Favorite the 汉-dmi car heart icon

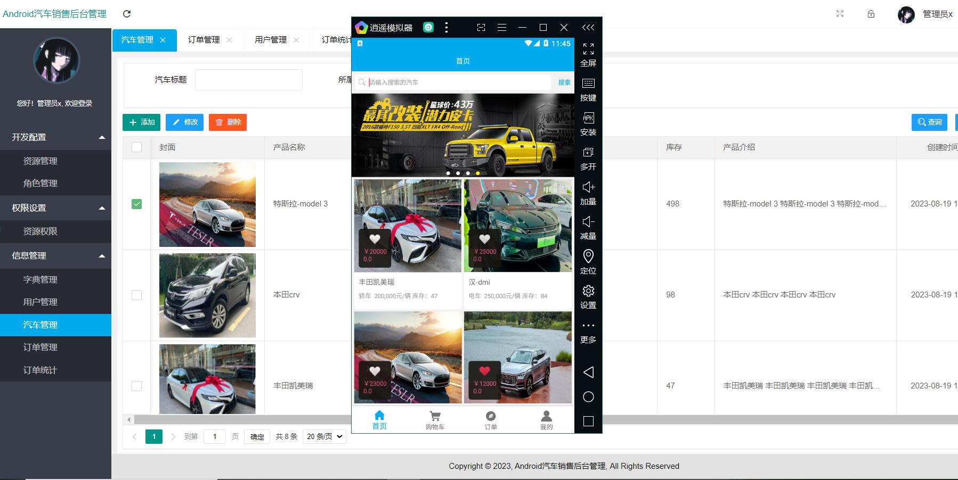tap(484, 239)
